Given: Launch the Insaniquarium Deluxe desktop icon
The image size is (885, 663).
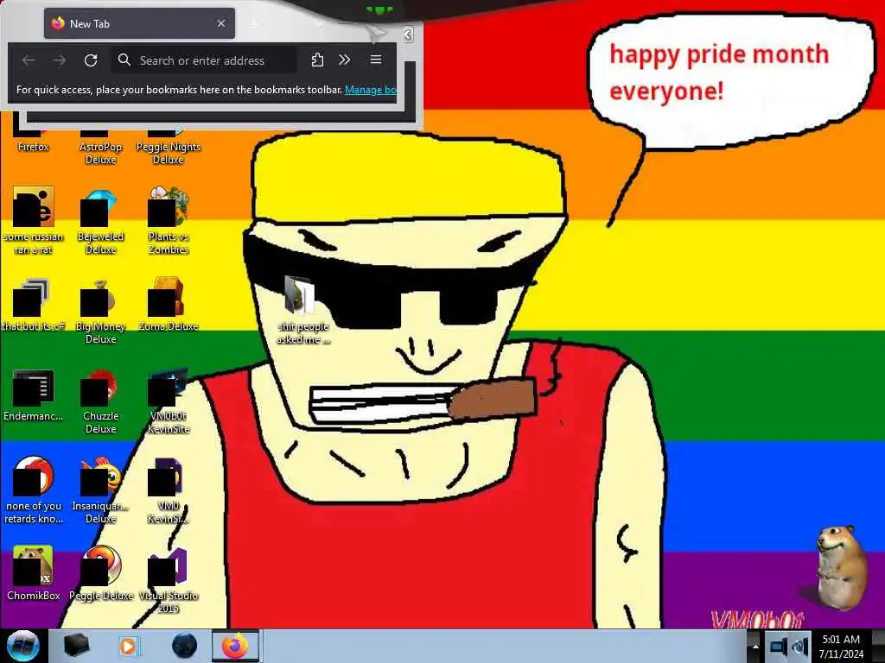Looking at the screenshot, I should coord(100,490).
